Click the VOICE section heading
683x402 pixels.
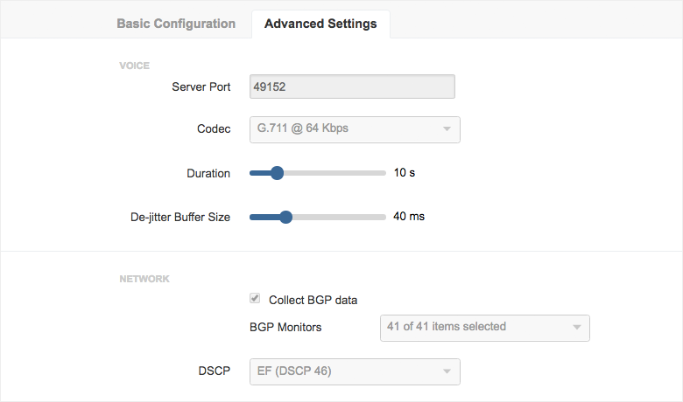click(134, 66)
